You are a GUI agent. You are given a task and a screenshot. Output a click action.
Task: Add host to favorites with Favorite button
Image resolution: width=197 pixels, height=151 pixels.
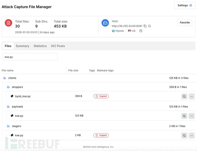point(184,23)
